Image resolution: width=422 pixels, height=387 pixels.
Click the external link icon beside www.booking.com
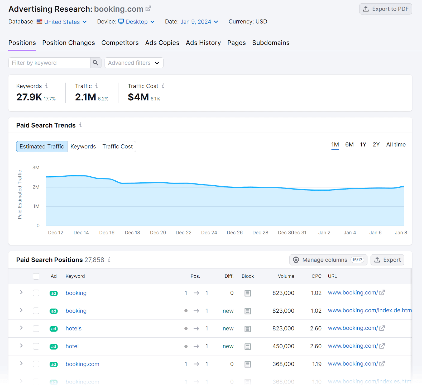point(382,292)
